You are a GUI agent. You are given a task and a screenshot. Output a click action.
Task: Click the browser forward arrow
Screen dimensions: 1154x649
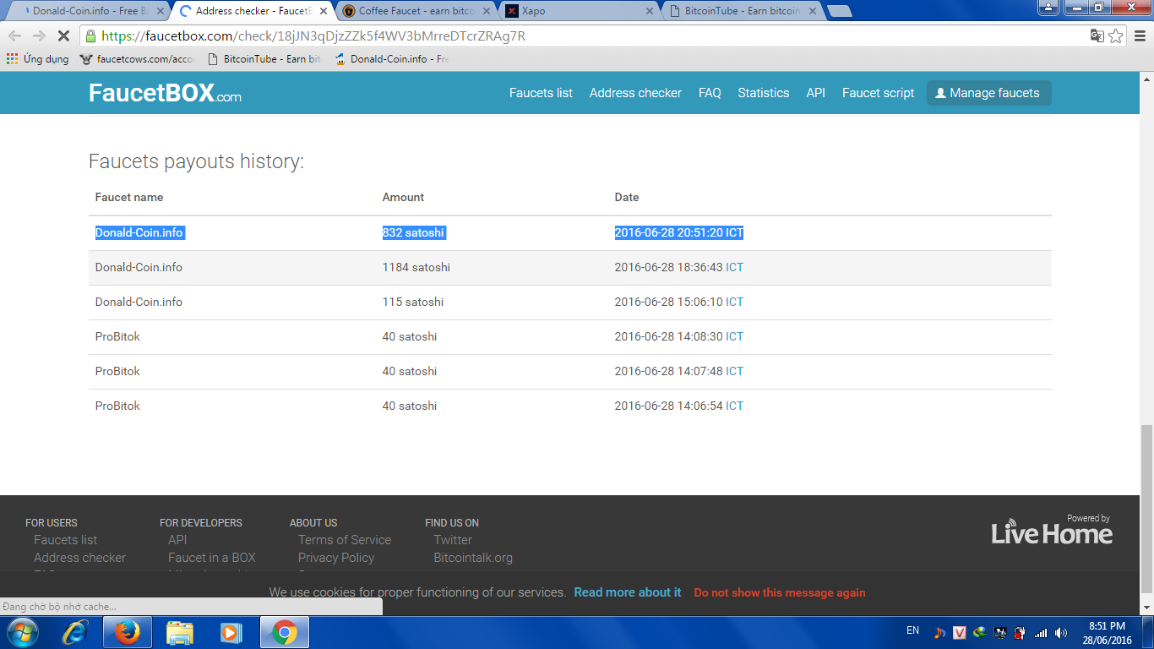pyautogui.click(x=39, y=36)
